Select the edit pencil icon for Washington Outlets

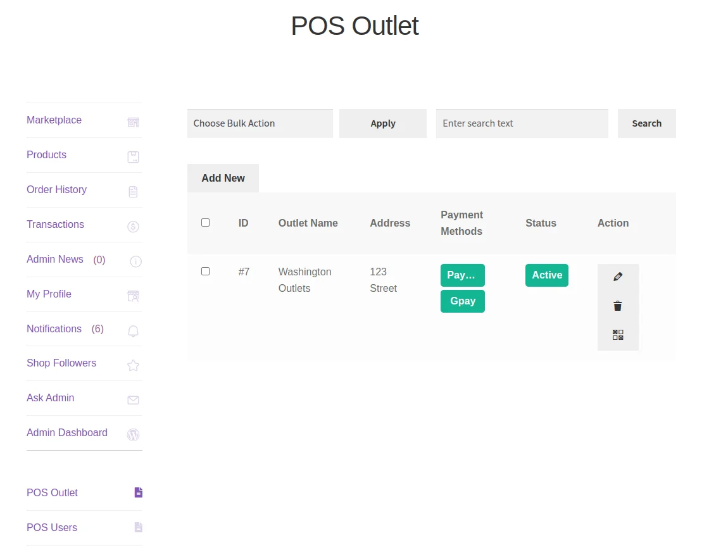618,277
